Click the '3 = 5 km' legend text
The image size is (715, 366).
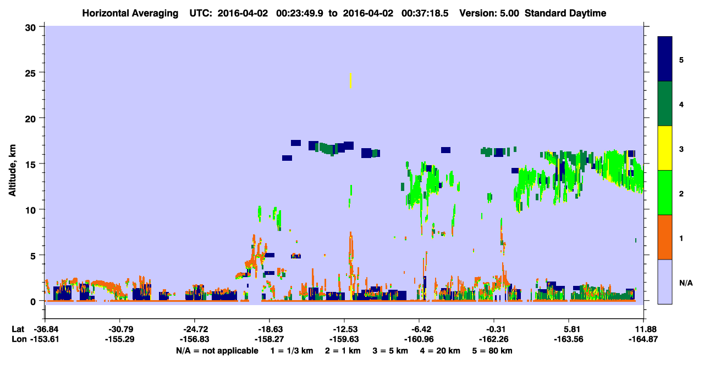pos(391,351)
